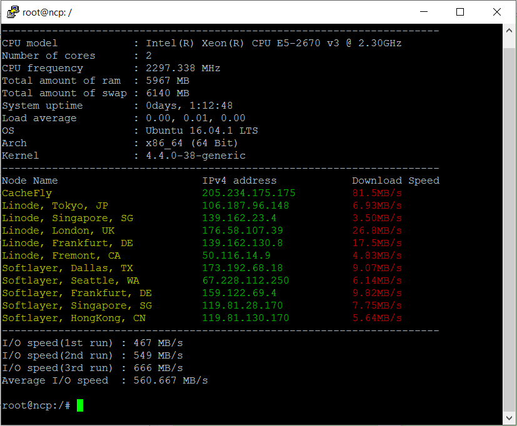
Task: Close the root@ncp terminal window
Action: (x=497, y=12)
